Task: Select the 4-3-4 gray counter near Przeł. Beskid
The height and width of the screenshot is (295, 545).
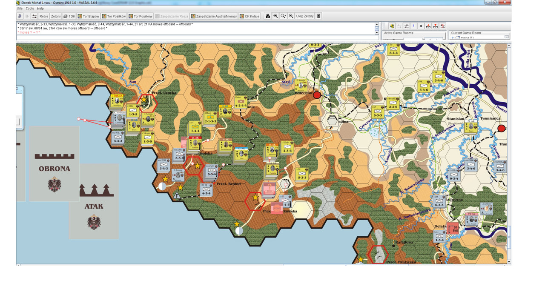Action: tap(206, 190)
